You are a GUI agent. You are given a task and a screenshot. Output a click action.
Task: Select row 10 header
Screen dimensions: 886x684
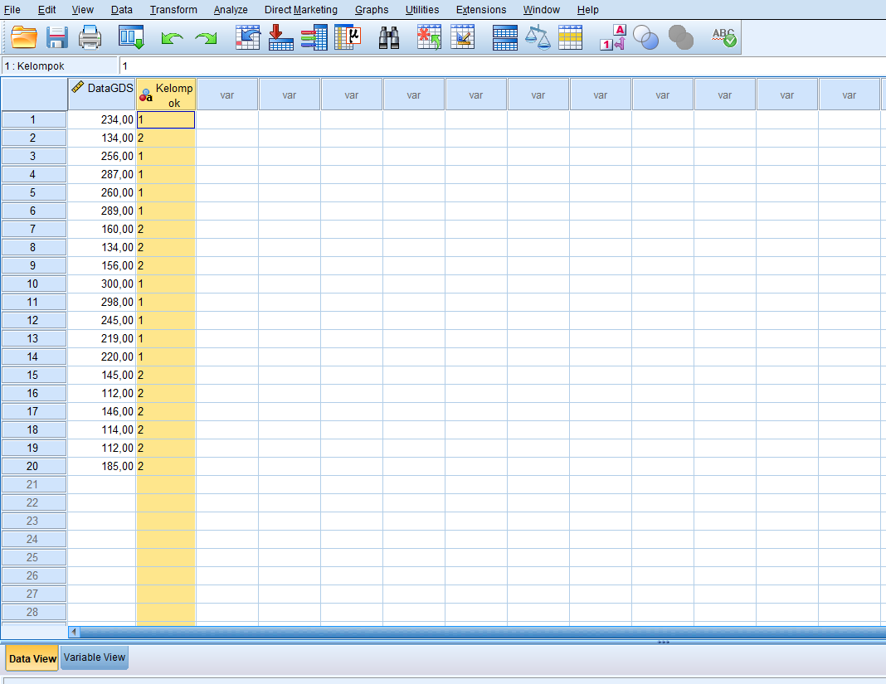(33, 284)
